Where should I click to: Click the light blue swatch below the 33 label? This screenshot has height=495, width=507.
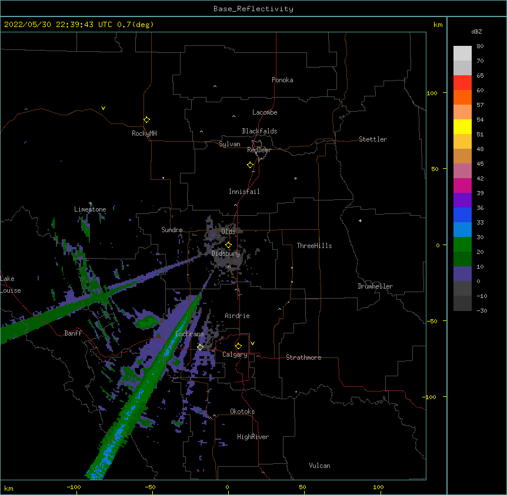pyautogui.click(x=462, y=229)
